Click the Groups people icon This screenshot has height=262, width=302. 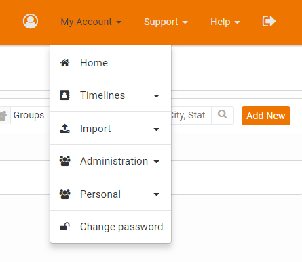click(3, 116)
